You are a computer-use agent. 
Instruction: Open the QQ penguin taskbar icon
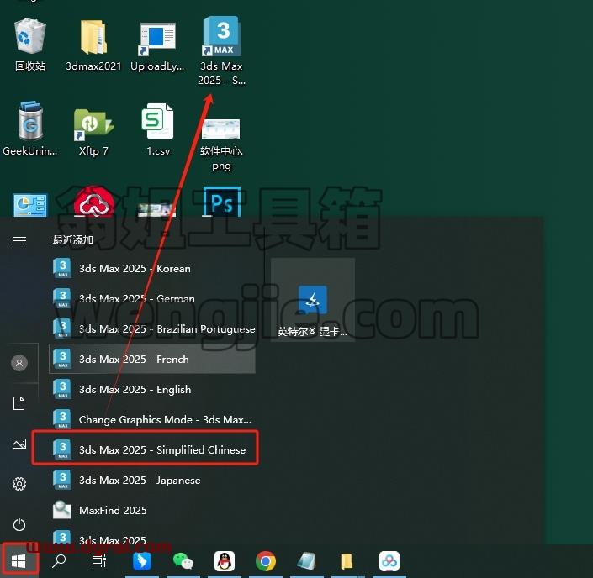click(x=225, y=561)
